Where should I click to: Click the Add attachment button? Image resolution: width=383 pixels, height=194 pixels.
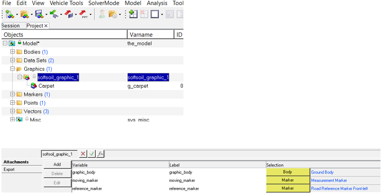pyautogui.click(x=57, y=164)
